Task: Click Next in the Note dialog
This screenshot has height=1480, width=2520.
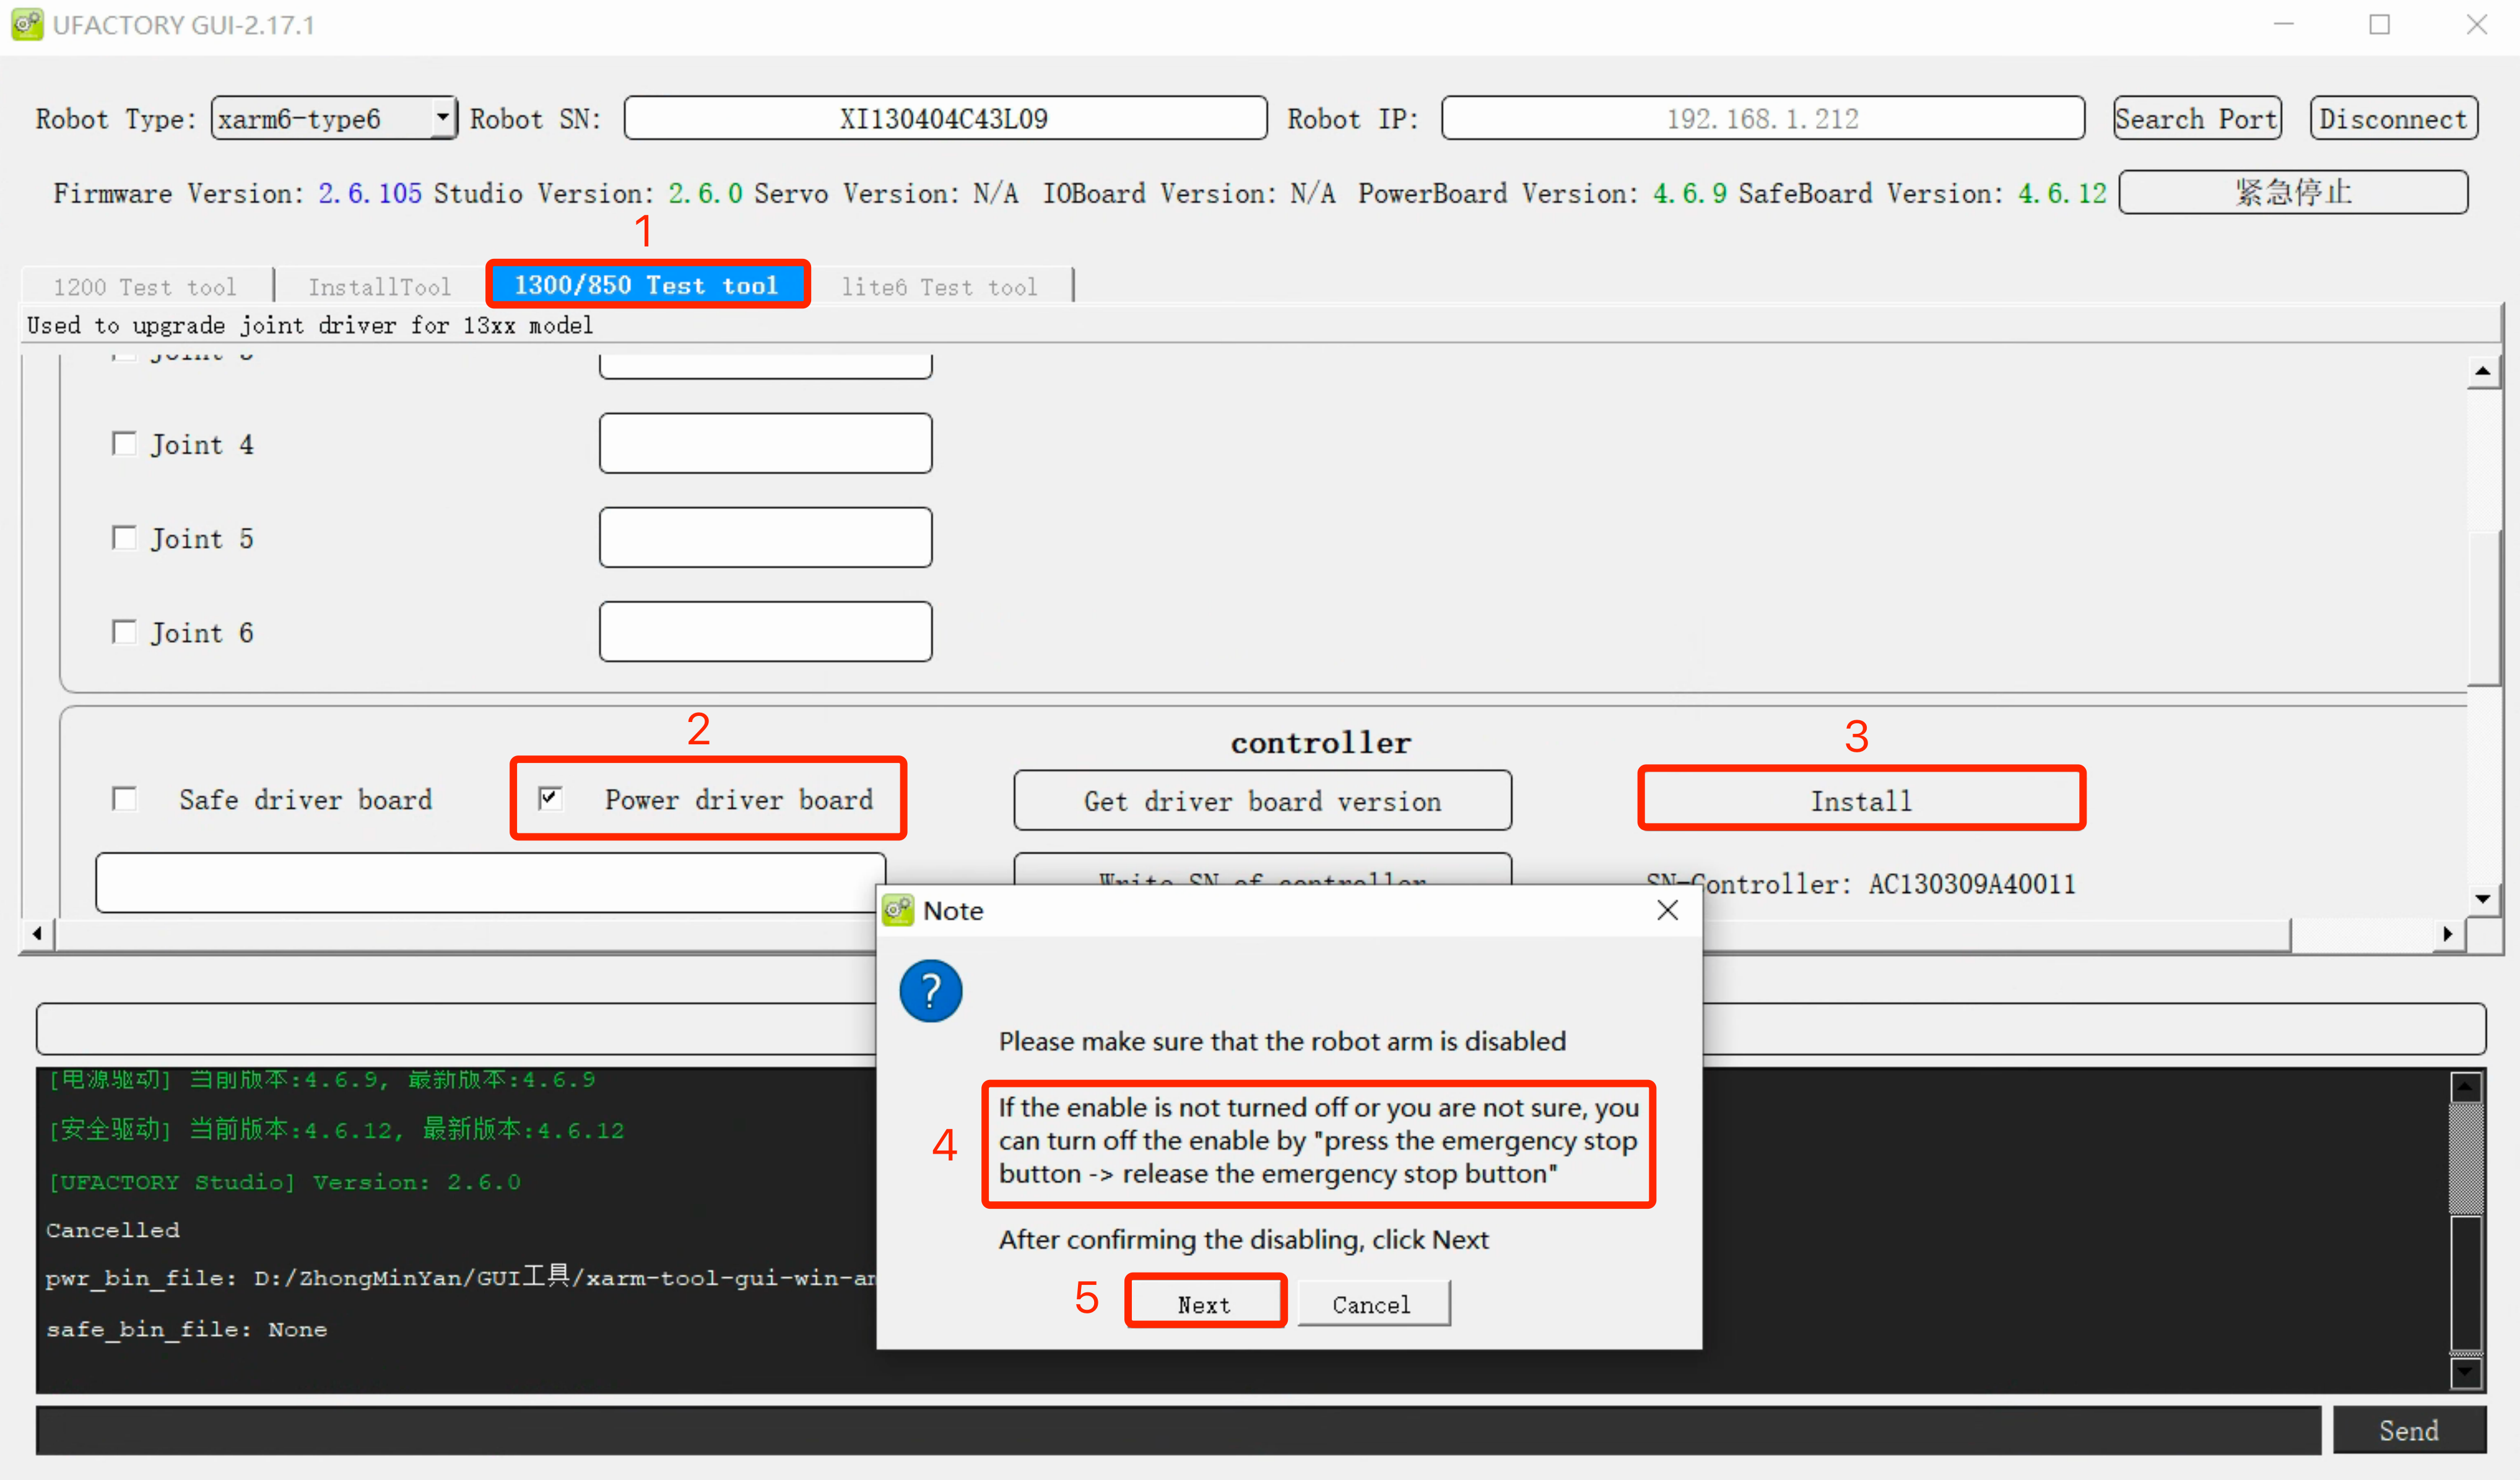Action: [x=1204, y=1303]
